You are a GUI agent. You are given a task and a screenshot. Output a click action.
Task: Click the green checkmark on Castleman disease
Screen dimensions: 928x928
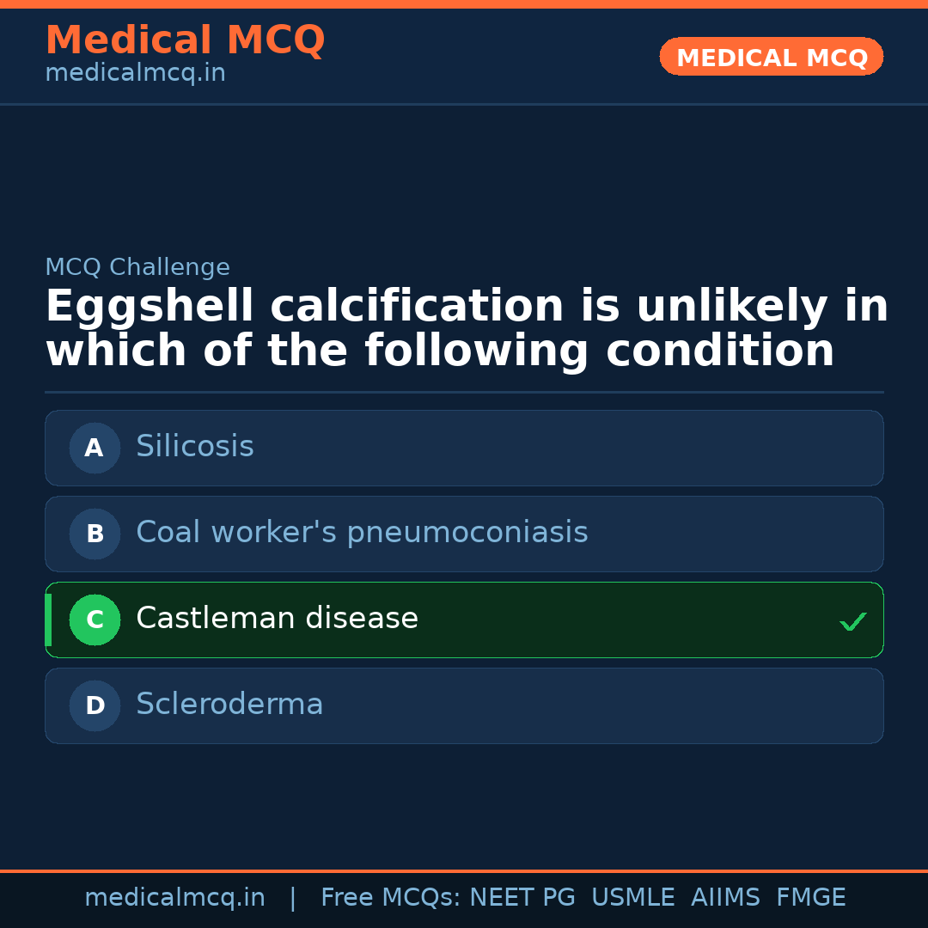tap(852, 621)
